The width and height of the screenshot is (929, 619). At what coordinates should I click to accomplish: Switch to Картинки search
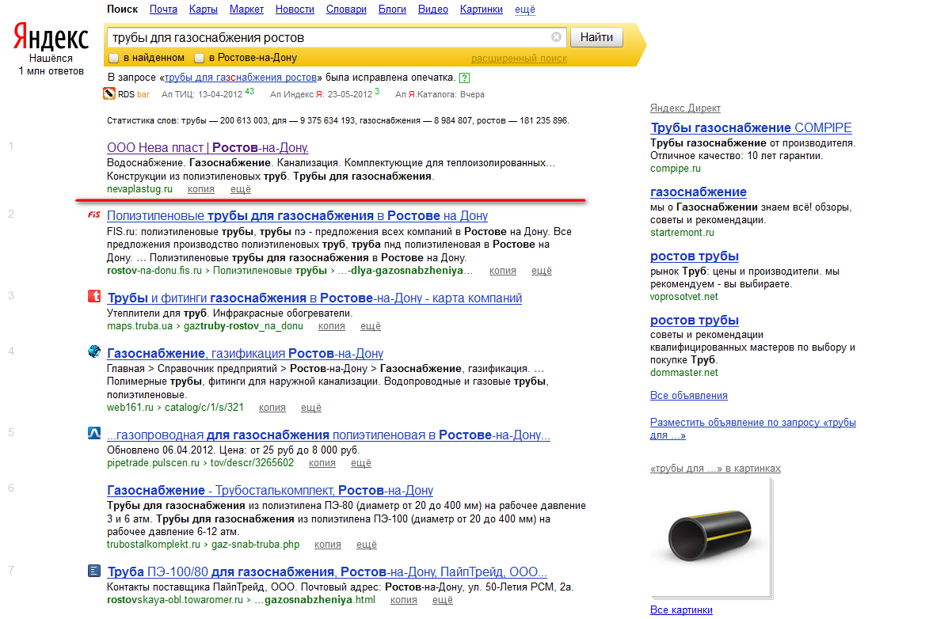481,9
